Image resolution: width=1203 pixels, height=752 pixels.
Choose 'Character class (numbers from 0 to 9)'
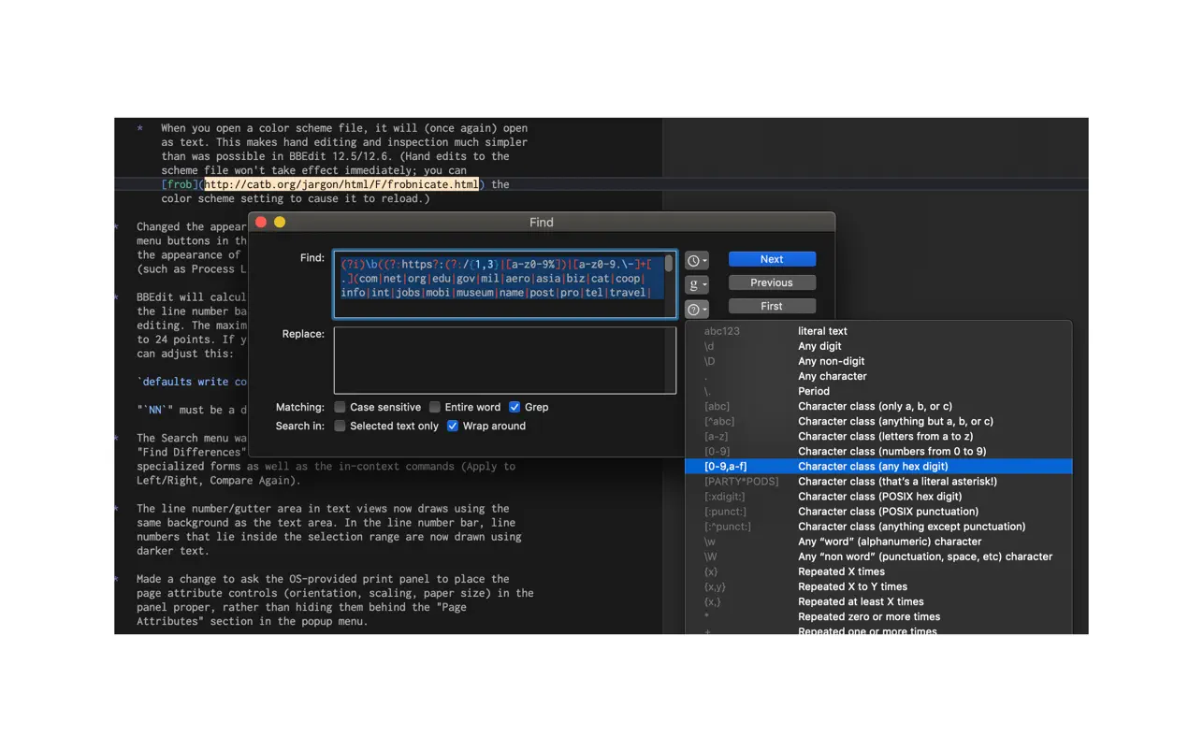click(x=878, y=451)
